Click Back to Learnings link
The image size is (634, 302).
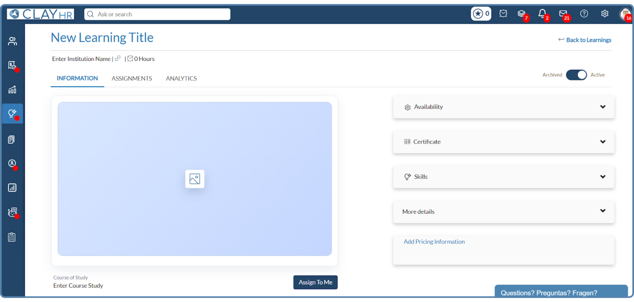pyautogui.click(x=589, y=40)
